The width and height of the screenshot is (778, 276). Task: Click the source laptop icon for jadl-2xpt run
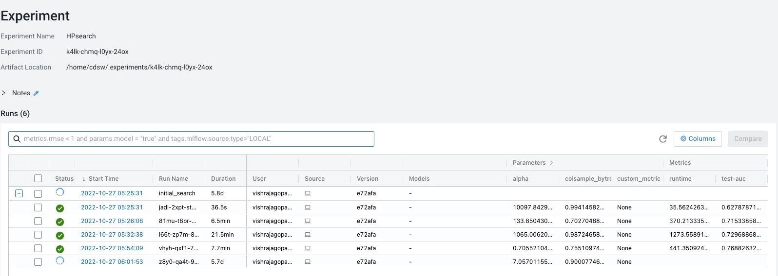pyautogui.click(x=308, y=207)
